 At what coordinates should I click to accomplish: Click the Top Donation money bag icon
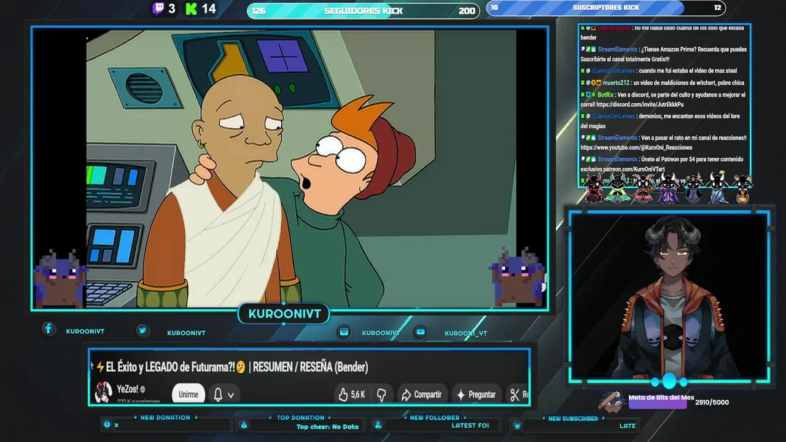coord(244,425)
